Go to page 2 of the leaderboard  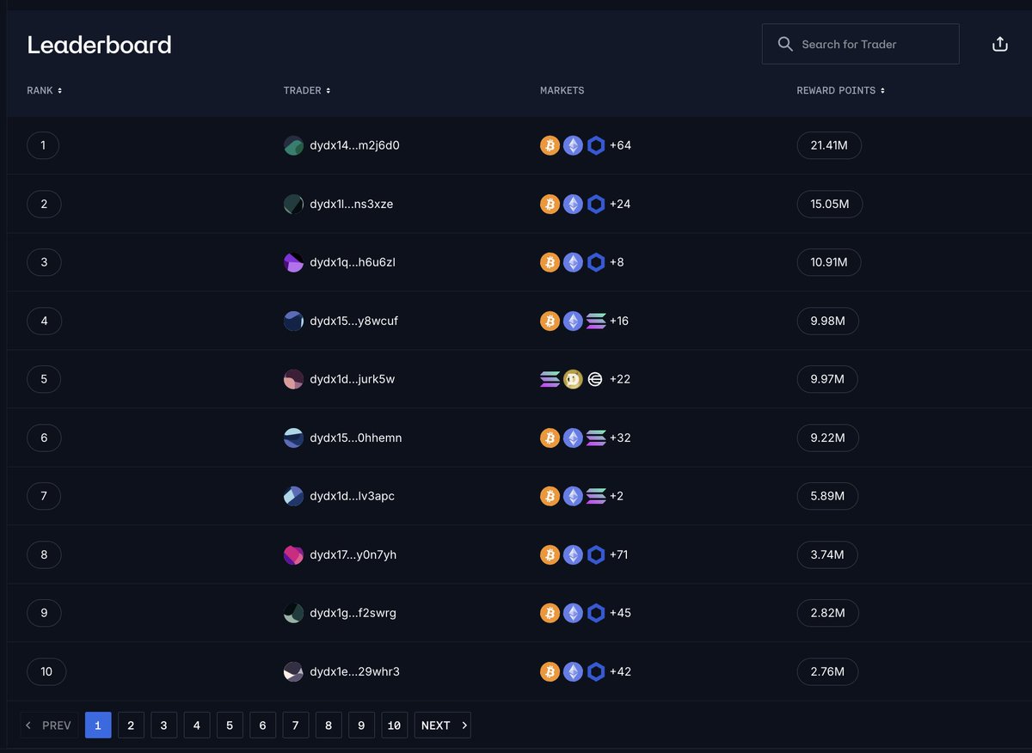point(131,725)
